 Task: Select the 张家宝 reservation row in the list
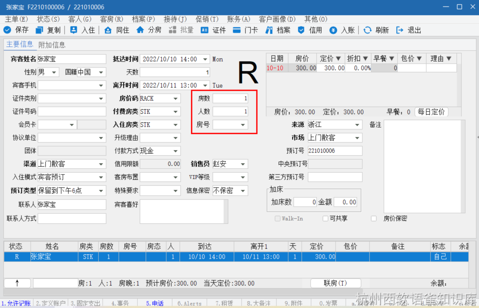click(236, 257)
